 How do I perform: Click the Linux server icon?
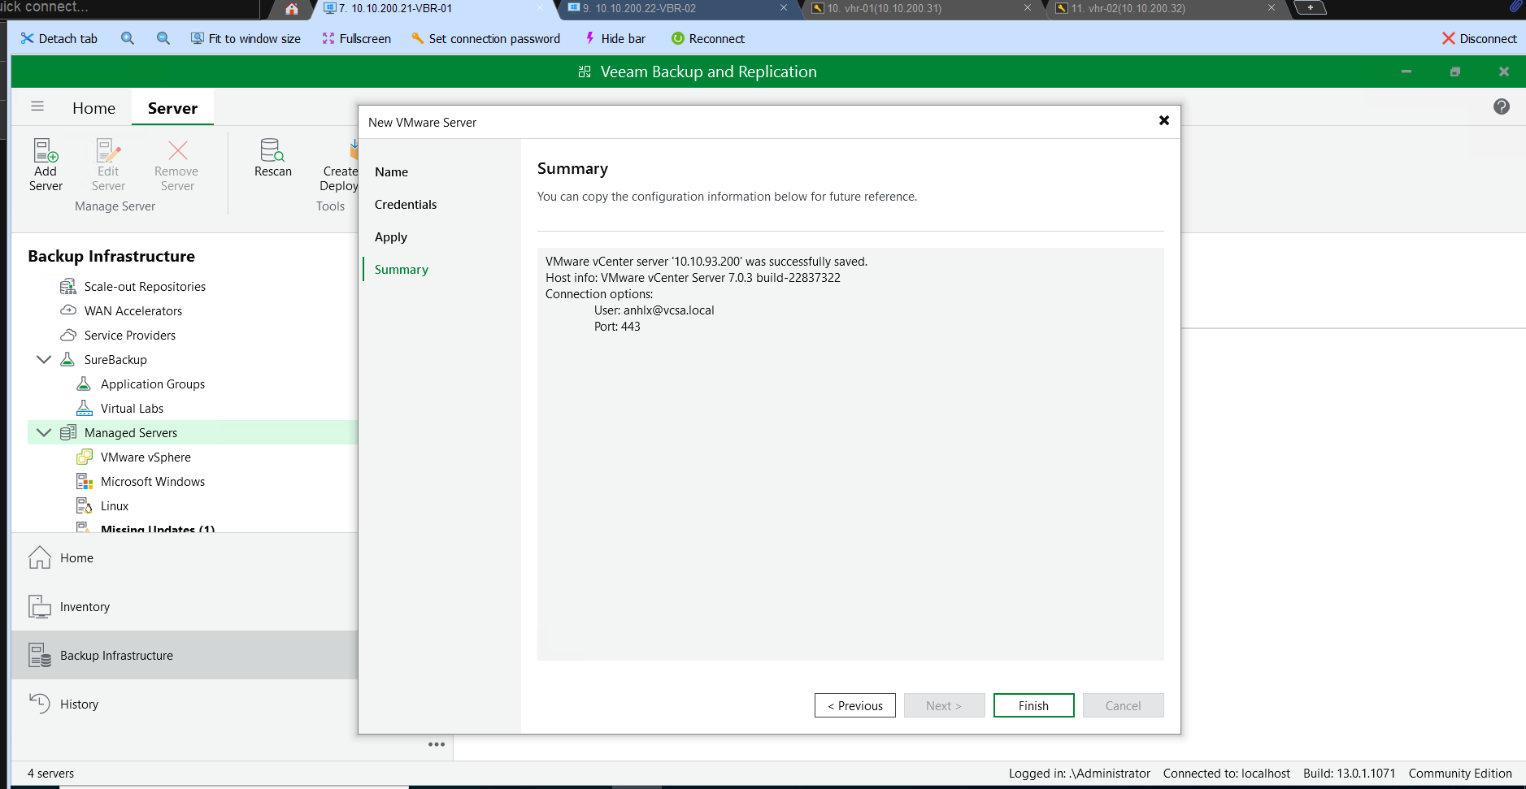click(x=84, y=505)
